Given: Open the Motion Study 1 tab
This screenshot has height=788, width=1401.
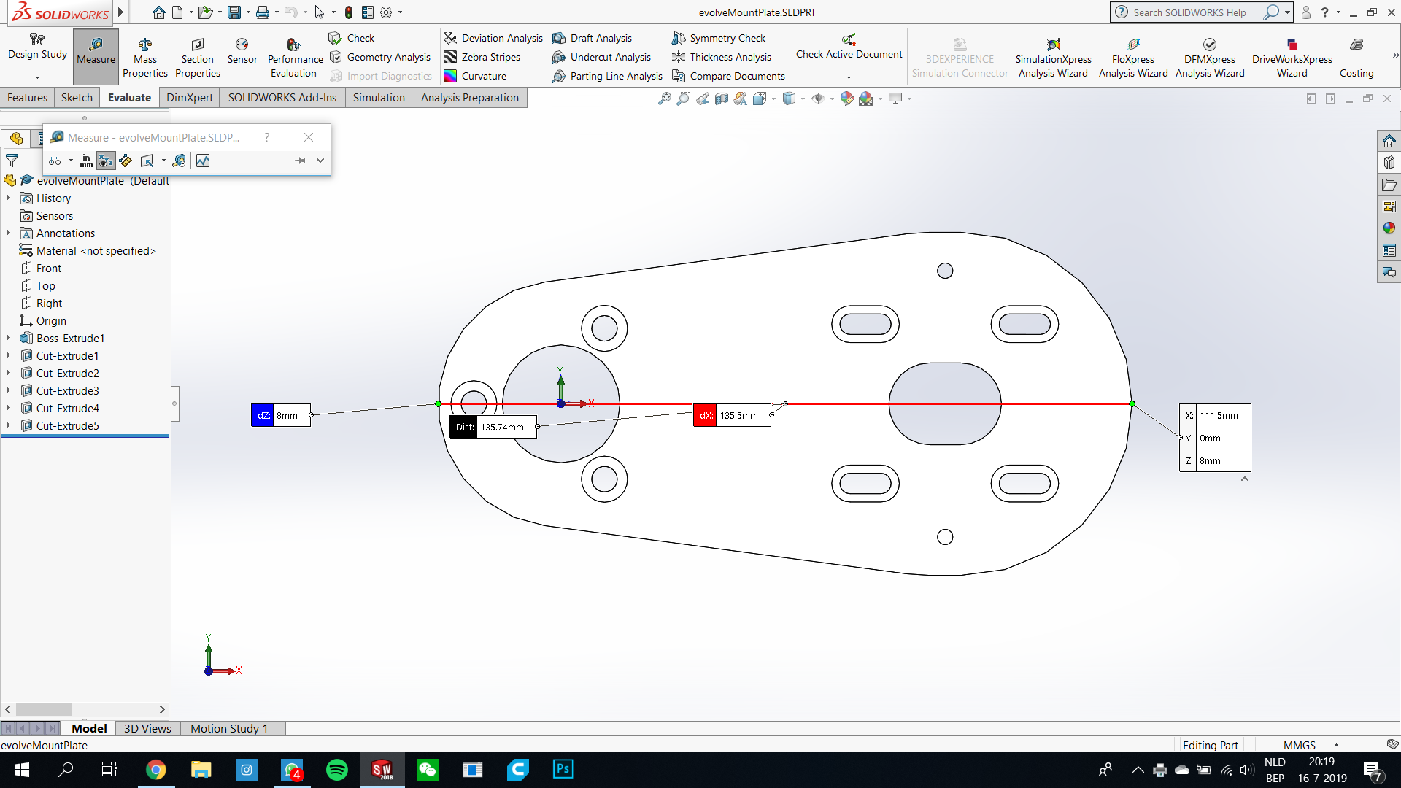Looking at the screenshot, I should (x=229, y=728).
